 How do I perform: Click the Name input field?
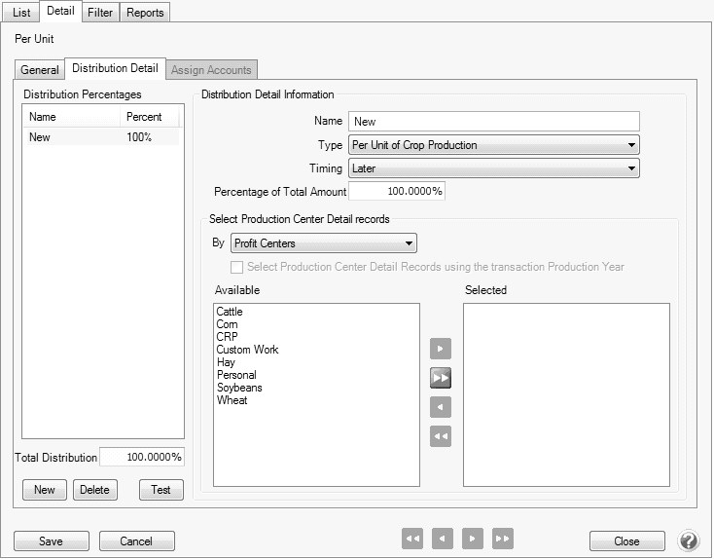493,122
